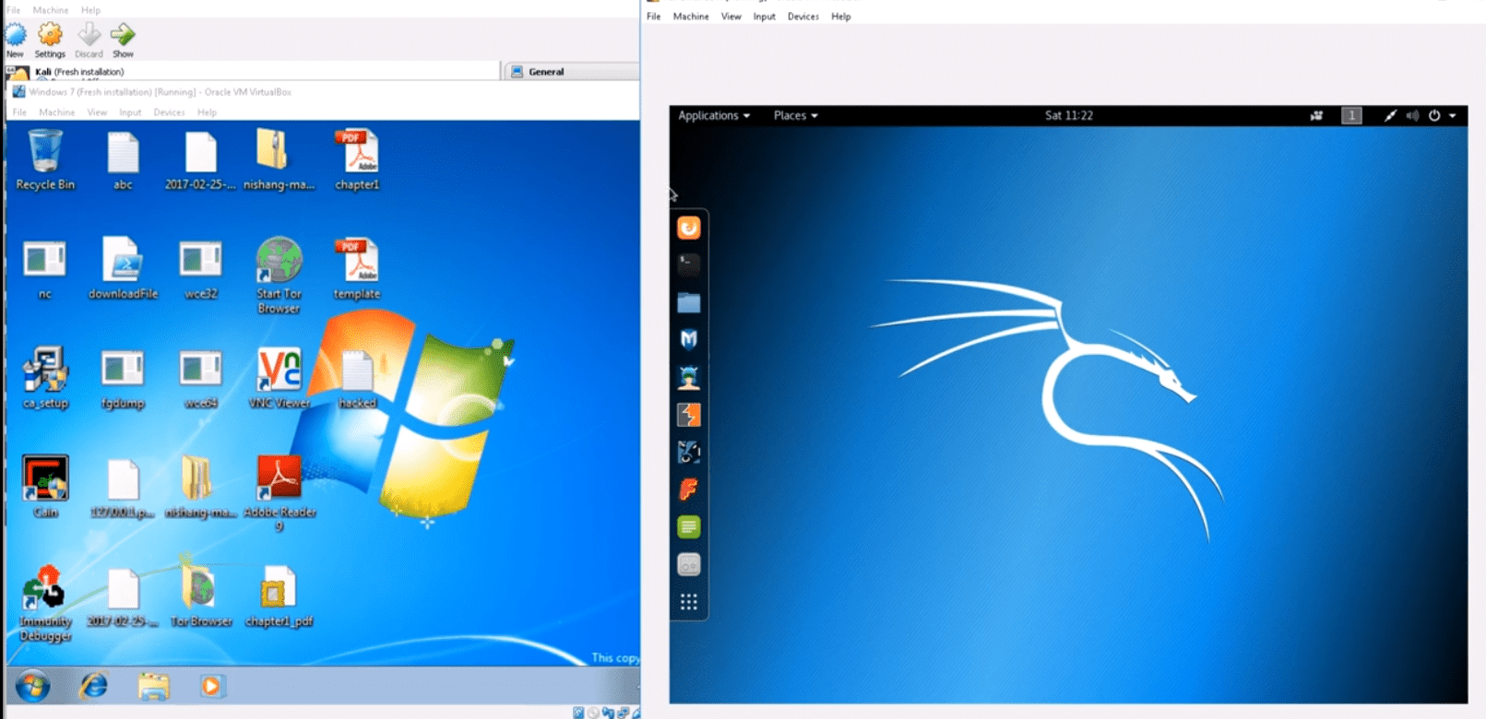Launch Firefox ESR from the Kali dock

(688, 228)
